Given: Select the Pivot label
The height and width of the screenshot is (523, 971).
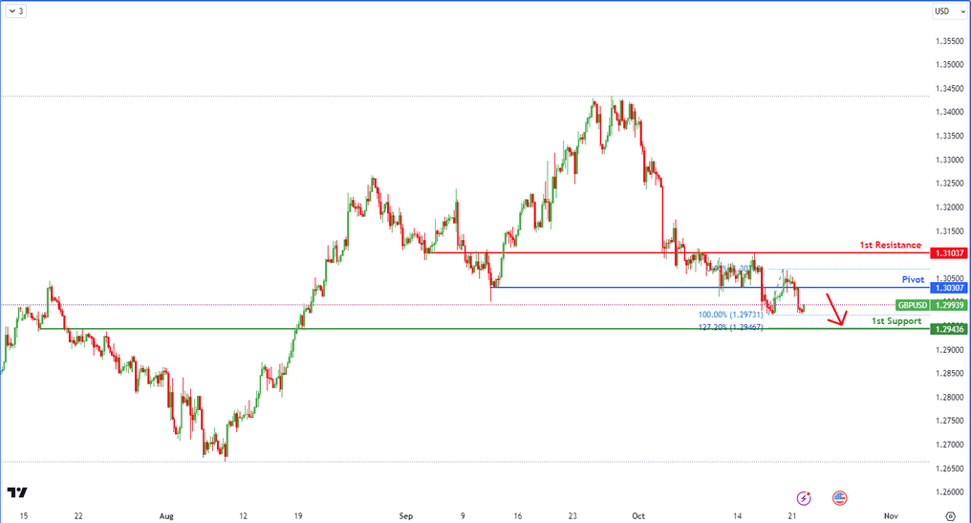Looking at the screenshot, I should (913, 280).
